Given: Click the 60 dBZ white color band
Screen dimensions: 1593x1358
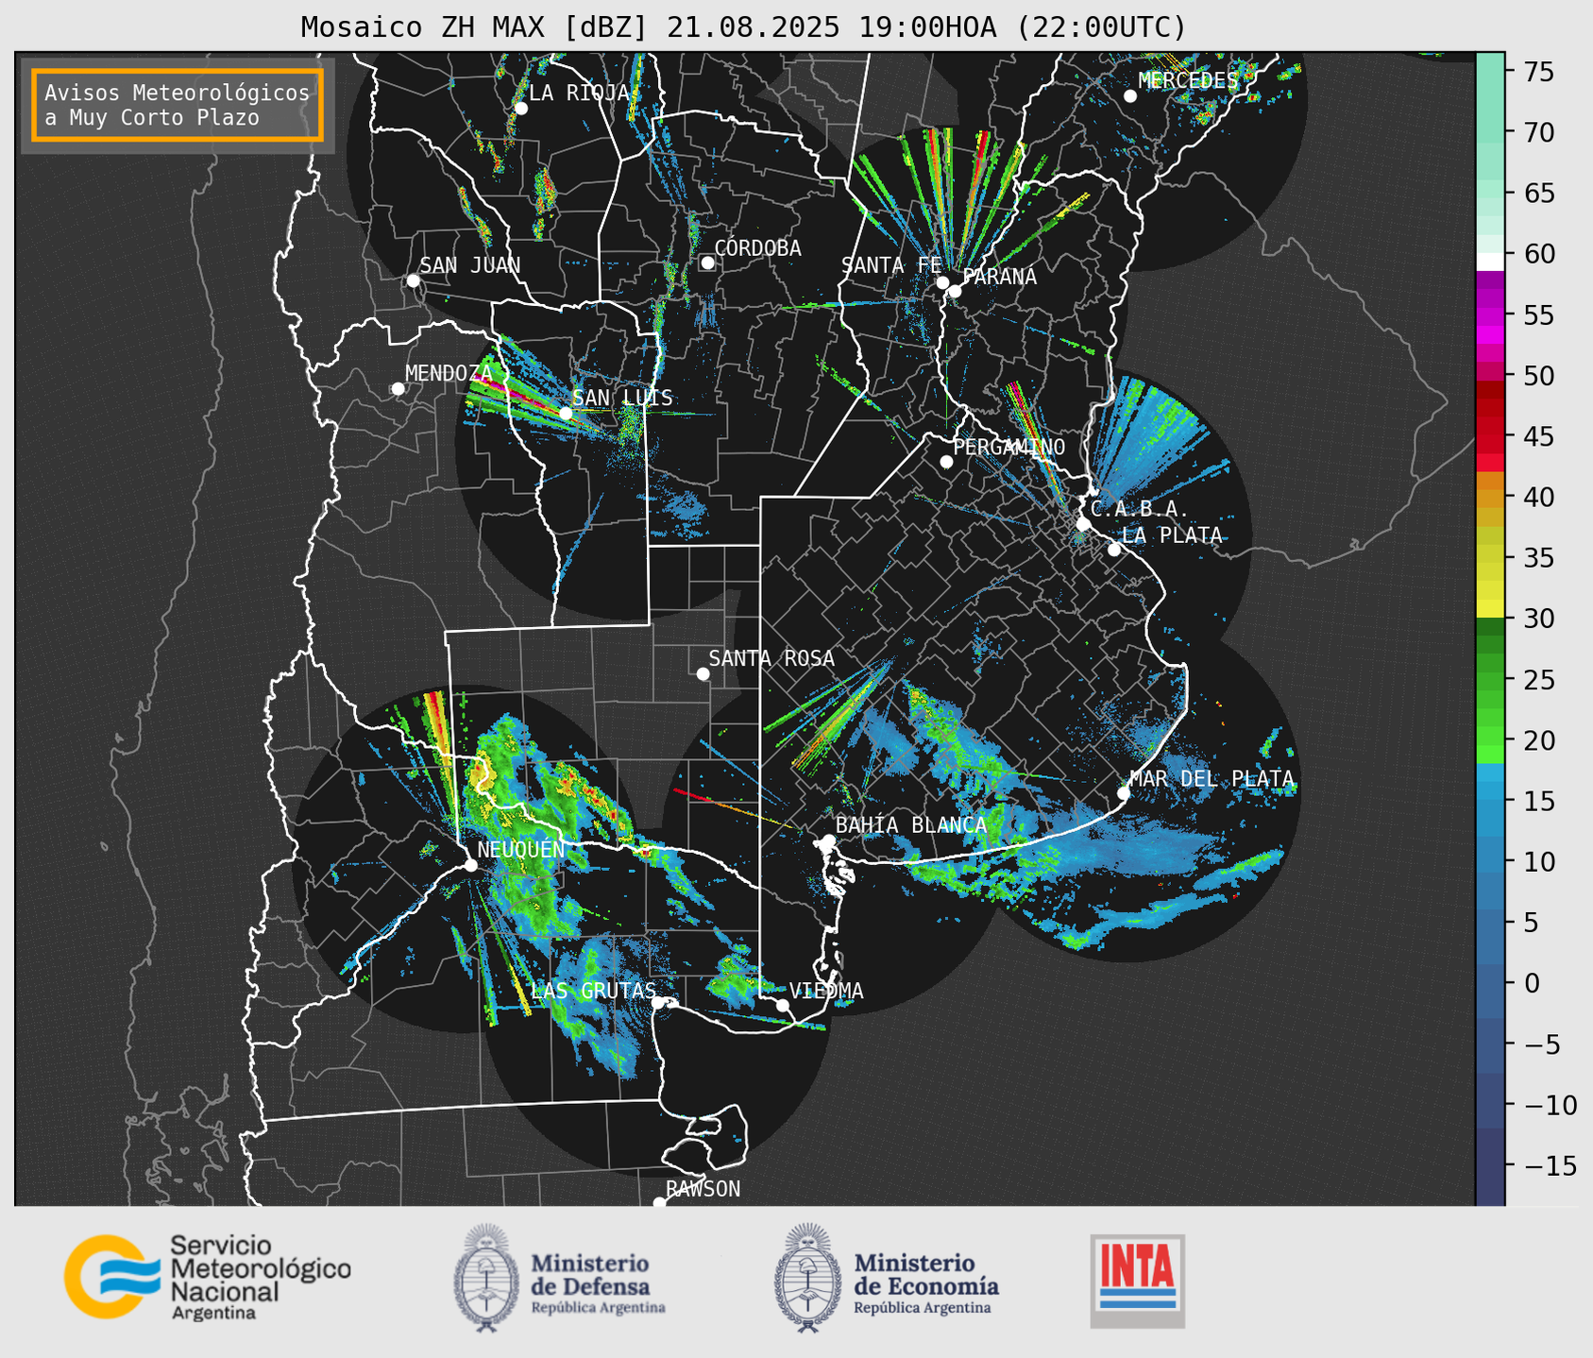Looking at the screenshot, I should coord(1490,261).
